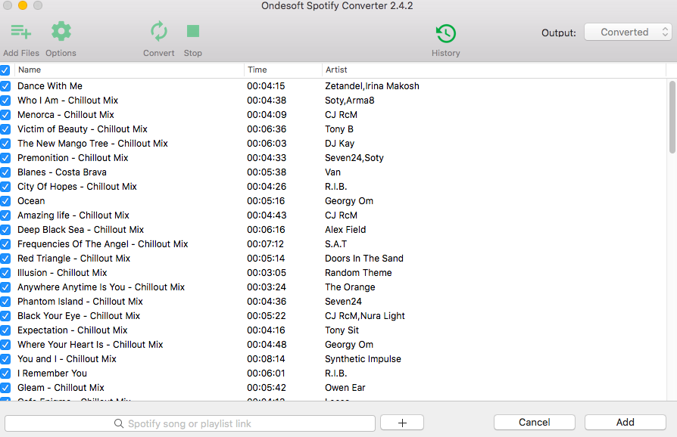
Task: Start conversion with the Convert icon
Action: tap(159, 32)
